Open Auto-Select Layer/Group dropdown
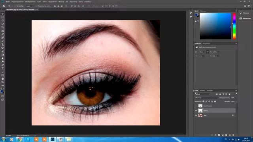Image resolution: width=253 pixels, height=142 pixels. coord(30,6)
